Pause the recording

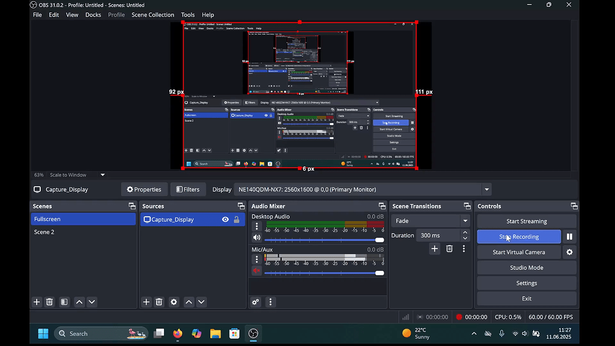(x=569, y=237)
